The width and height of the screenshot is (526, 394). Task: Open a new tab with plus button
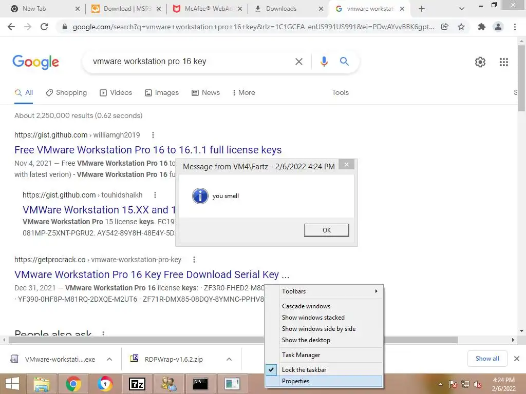(422, 9)
